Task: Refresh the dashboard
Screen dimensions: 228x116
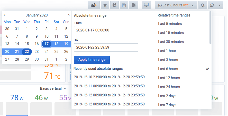Action: coord(212,5)
